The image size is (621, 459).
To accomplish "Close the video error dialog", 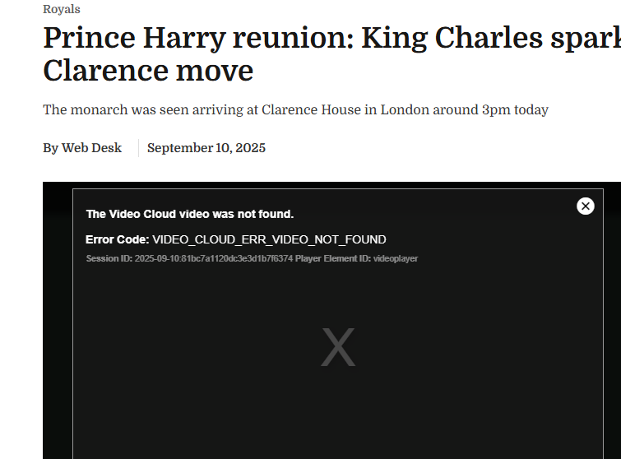I will tap(586, 206).
